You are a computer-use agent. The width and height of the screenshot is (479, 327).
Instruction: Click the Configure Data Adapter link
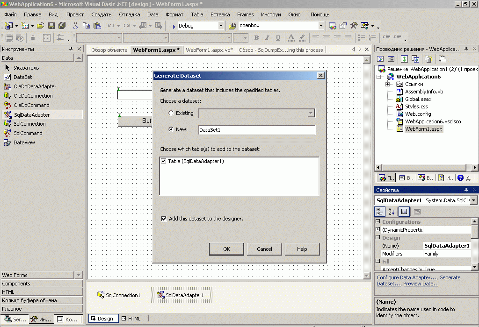coord(407,277)
